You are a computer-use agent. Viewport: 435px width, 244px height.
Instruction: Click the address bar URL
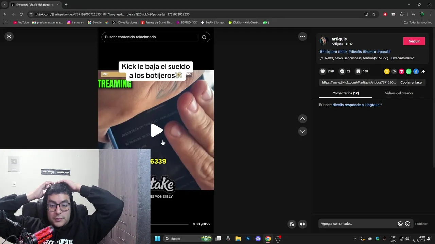tap(112, 14)
